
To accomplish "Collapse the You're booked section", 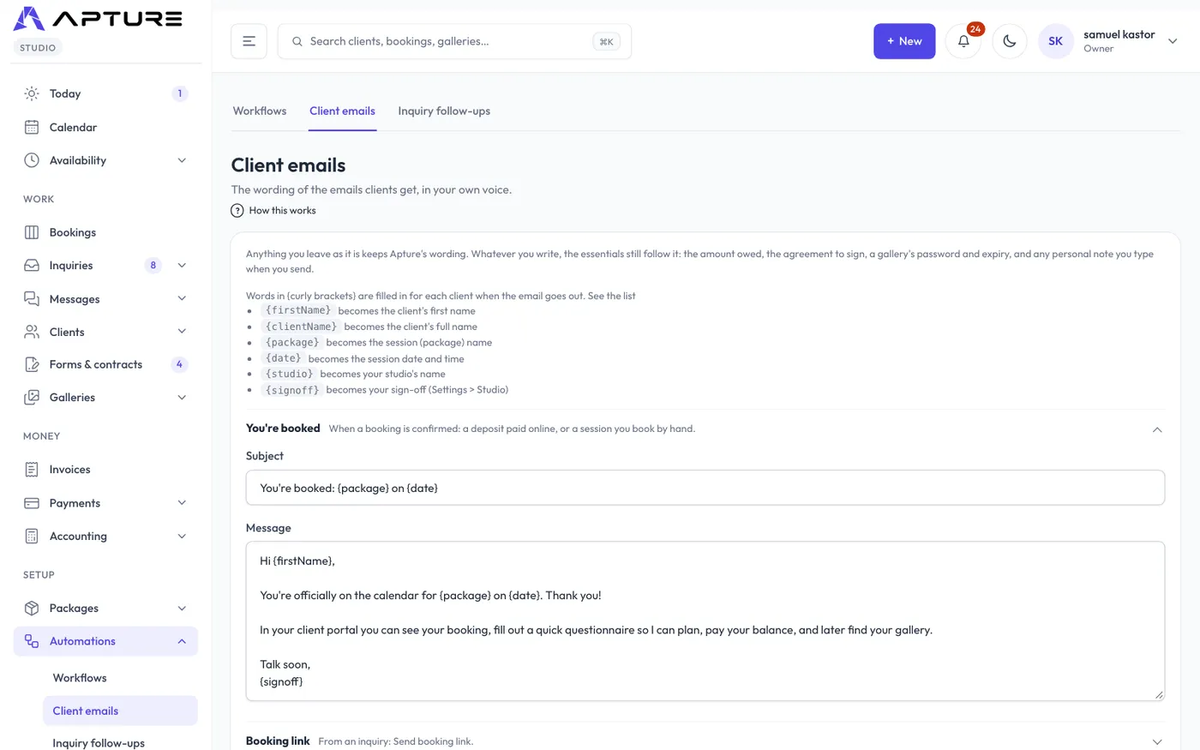I will [1157, 429].
